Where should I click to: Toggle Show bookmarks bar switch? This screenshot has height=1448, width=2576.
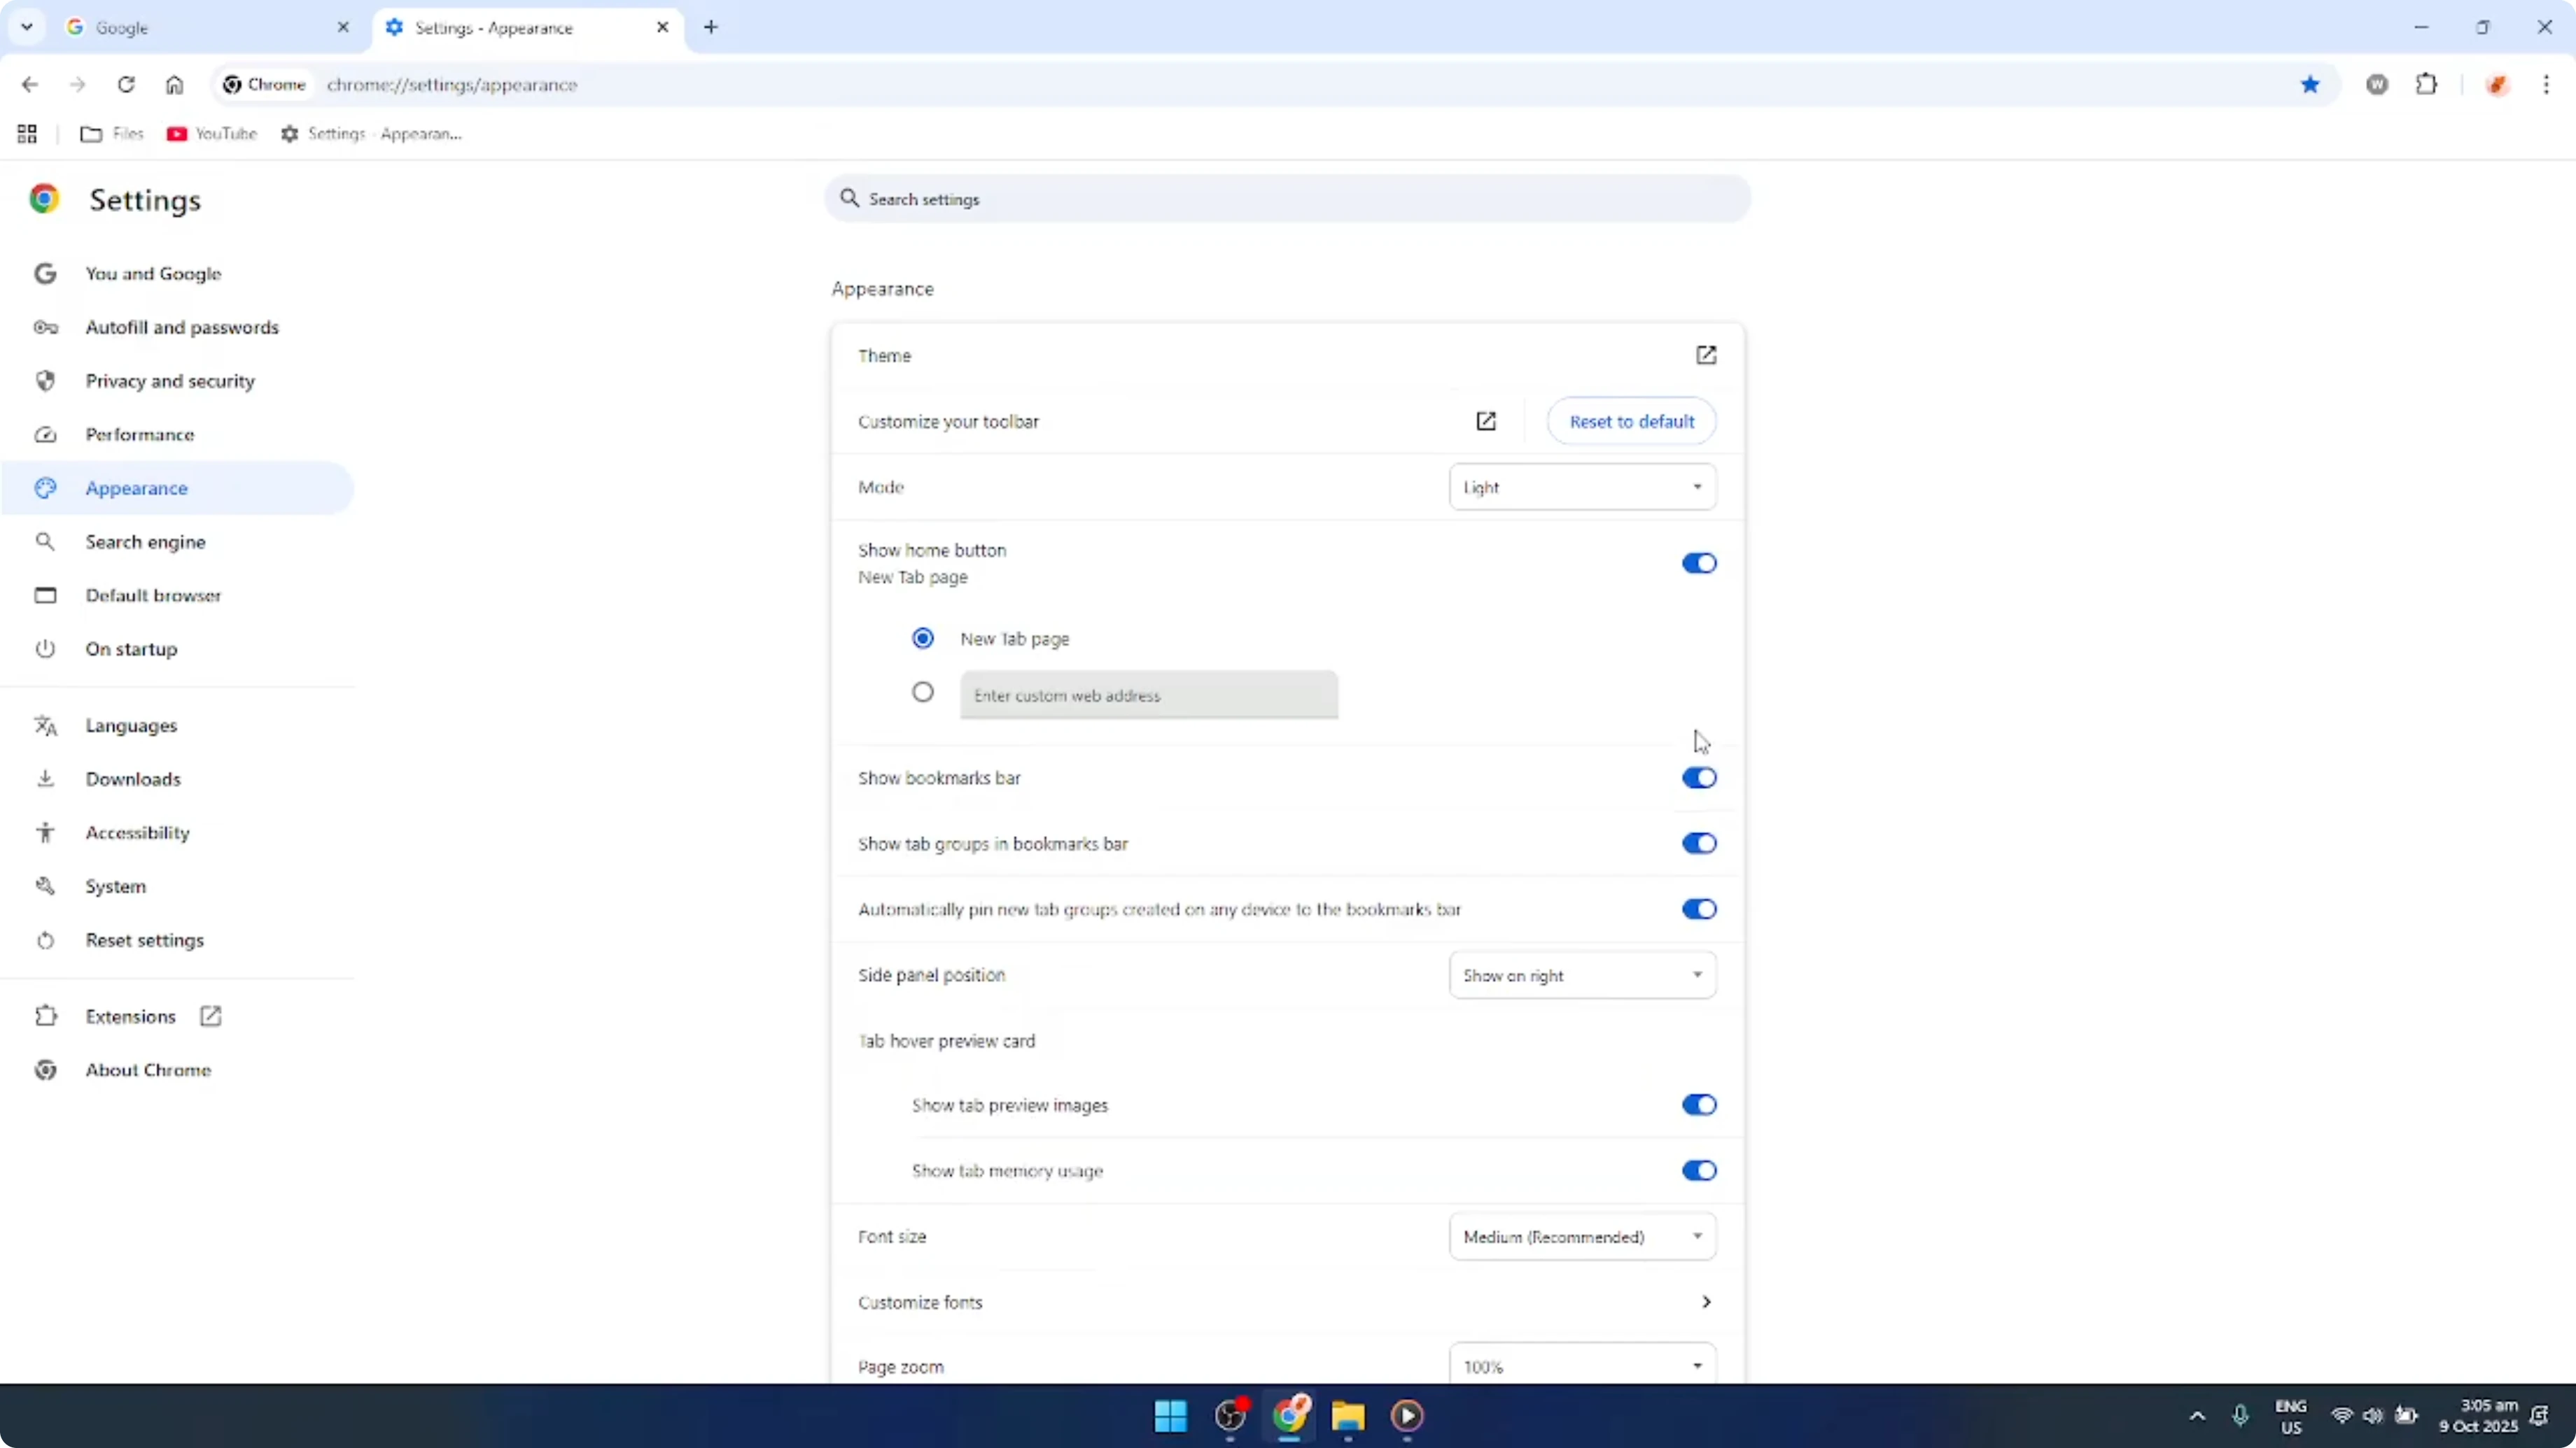click(x=1699, y=779)
